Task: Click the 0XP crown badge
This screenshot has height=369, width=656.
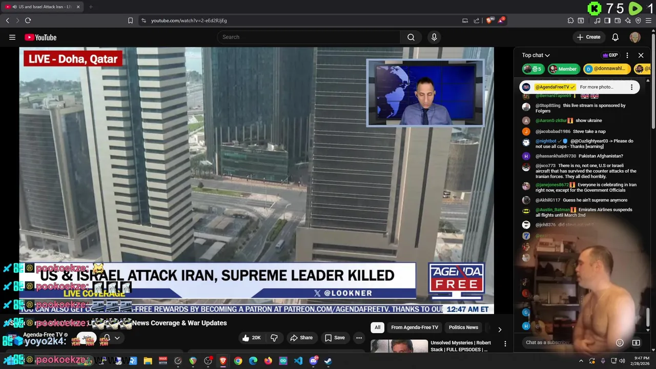Action: pyautogui.click(x=610, y=55)
